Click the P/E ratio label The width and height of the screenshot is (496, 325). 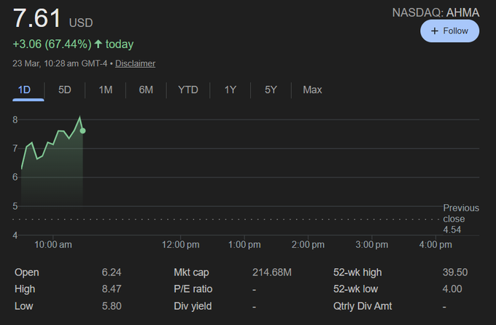pyautogui.click(x=193, y=289)
